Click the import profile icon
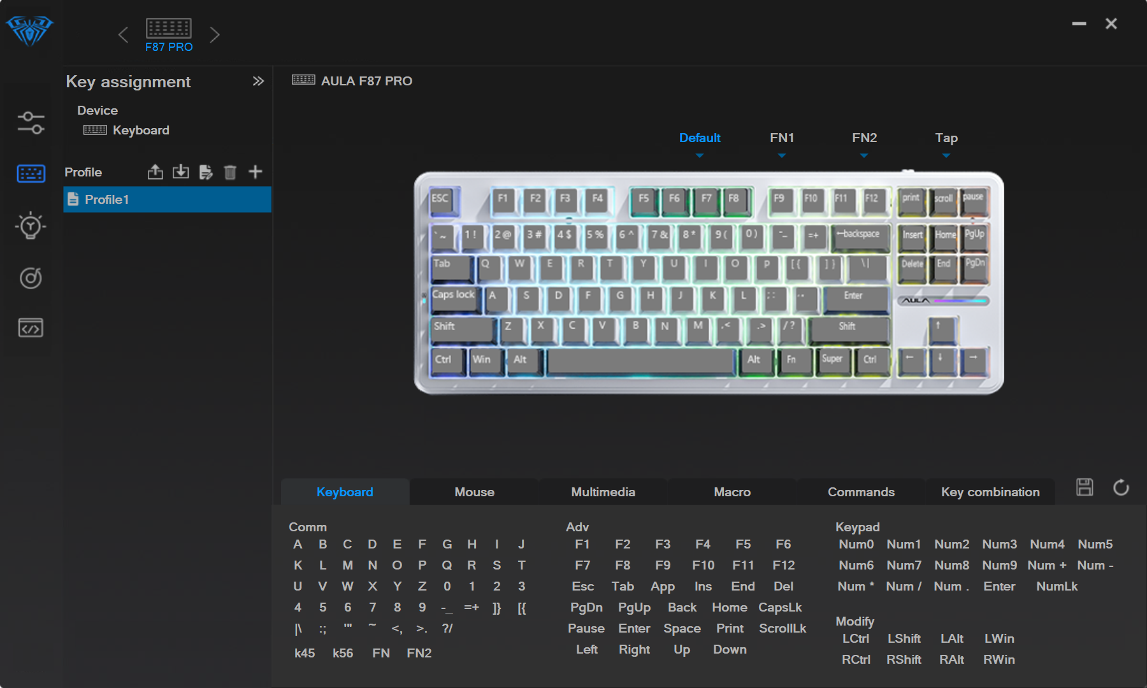The image size is (1147, 688). tap(181, 172)
